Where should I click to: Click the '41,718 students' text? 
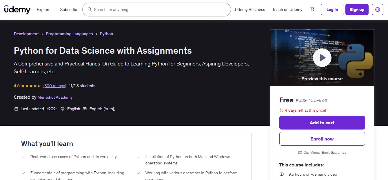click(82, 86)
